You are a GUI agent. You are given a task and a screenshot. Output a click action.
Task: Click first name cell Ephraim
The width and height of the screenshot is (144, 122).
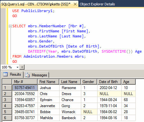tap(48, 100)
